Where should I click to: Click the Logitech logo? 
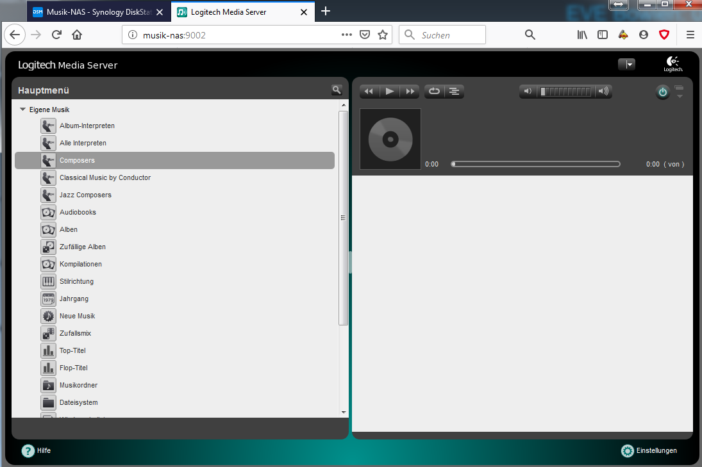click(673, 64)
